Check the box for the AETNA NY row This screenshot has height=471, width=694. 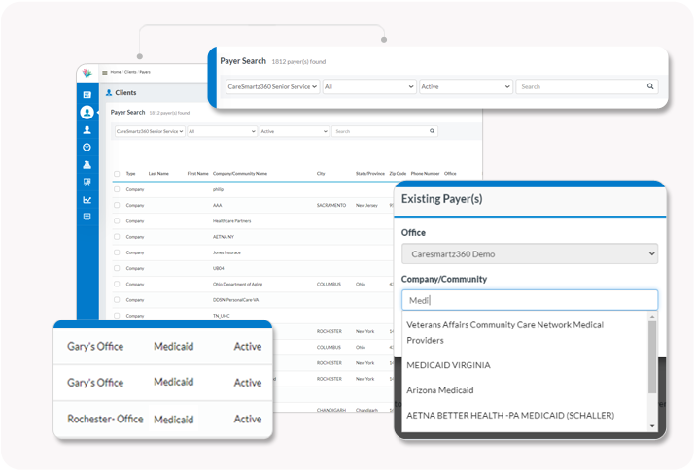[x=117, y=237]
